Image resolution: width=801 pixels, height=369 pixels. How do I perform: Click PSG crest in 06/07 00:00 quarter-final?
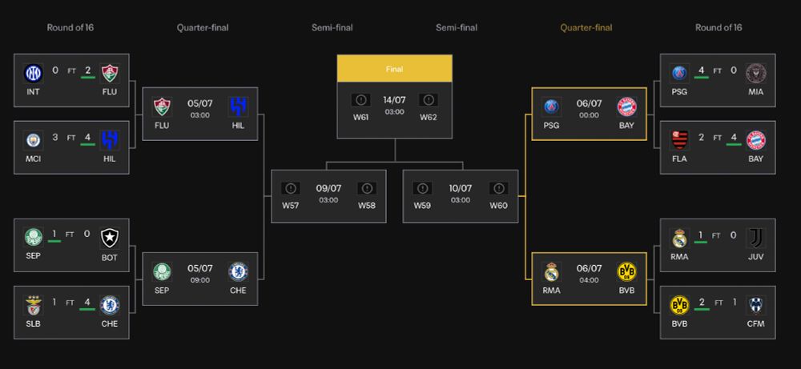click(552, 106)
